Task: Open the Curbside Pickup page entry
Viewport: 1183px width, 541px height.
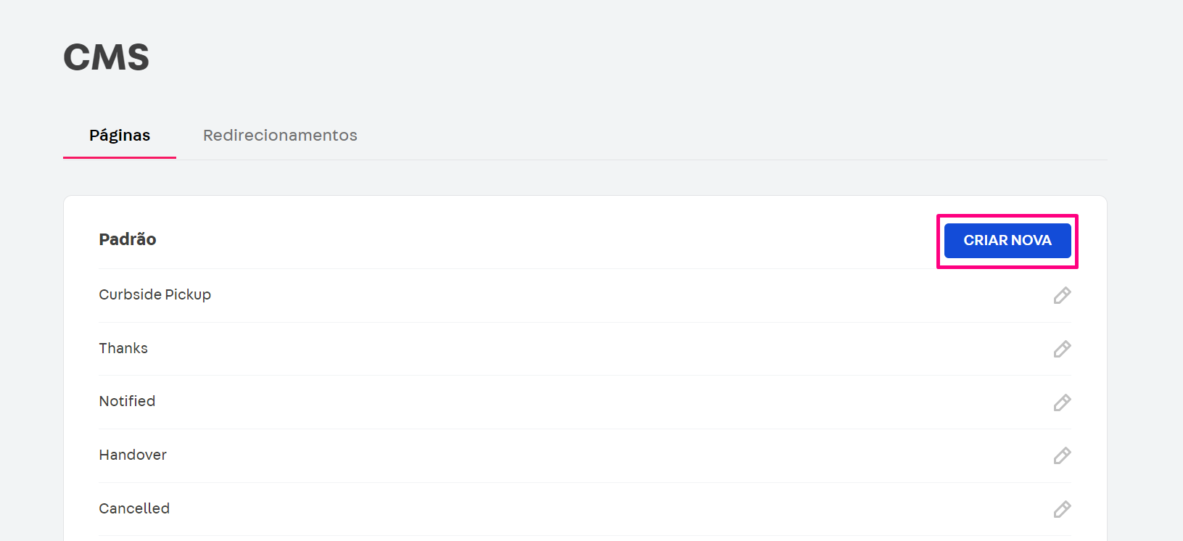Action: pos(154,294)
